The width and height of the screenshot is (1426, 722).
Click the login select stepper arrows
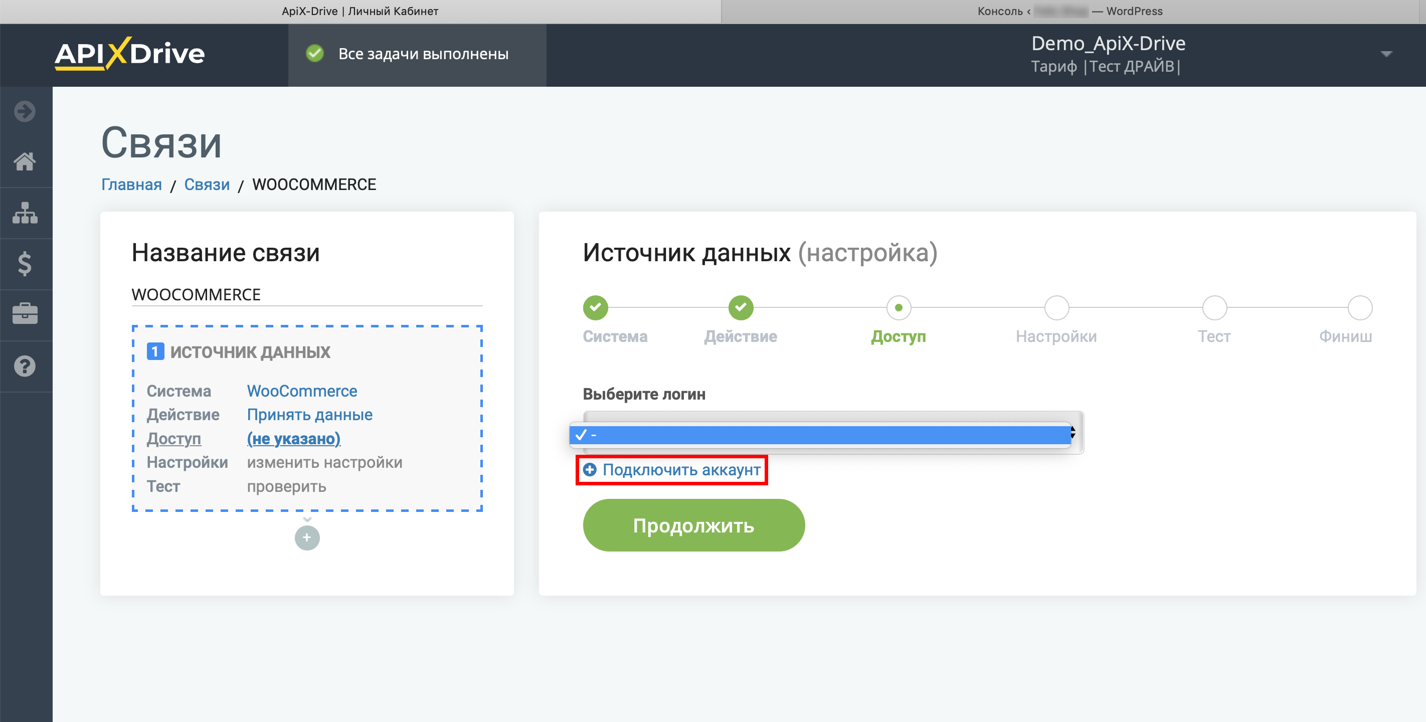pyautogui.click(x=1073, y=433)
